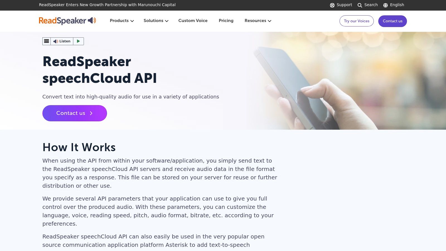The image size is (446, 251).
Task: Expand the Products dropdown menu
Action: (122, 21)
